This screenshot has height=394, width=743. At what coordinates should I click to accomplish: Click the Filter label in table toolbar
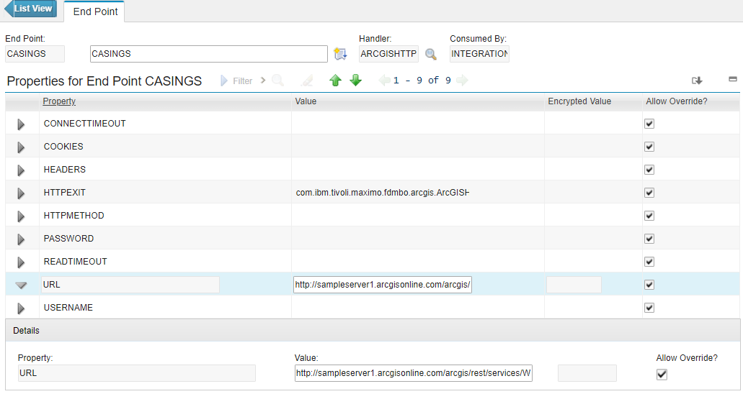(x=243, y=81)
